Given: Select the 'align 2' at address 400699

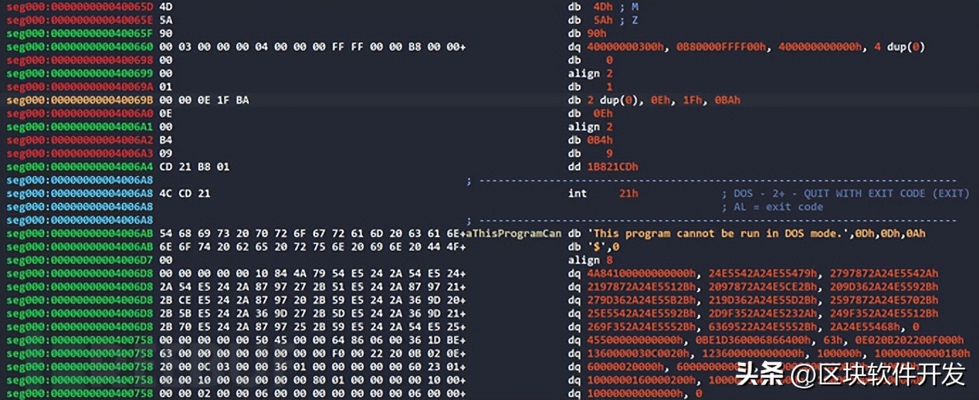Looking at the screenshot, I should 590,74.
